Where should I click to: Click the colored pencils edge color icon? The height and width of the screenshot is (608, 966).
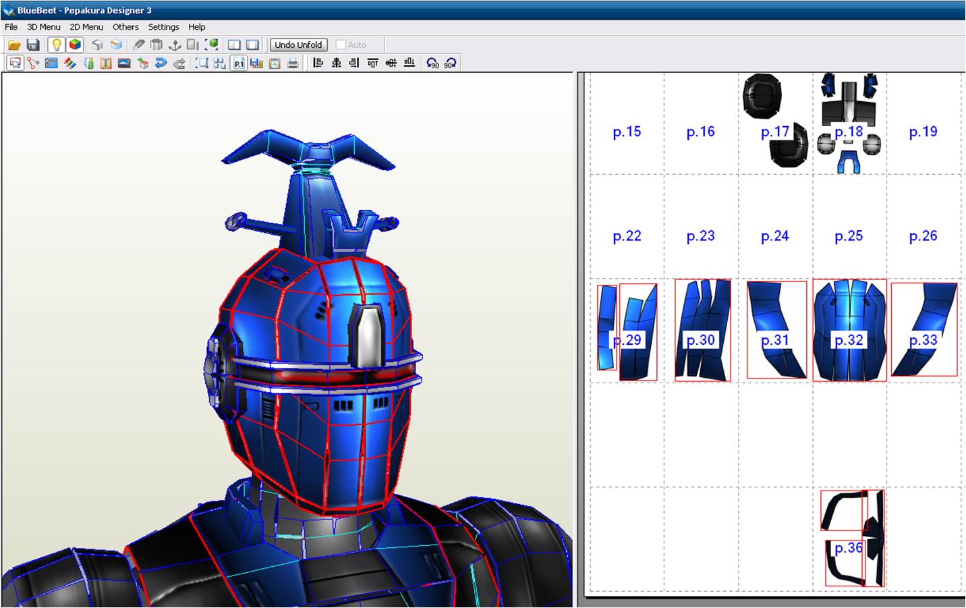pos(69,63)
